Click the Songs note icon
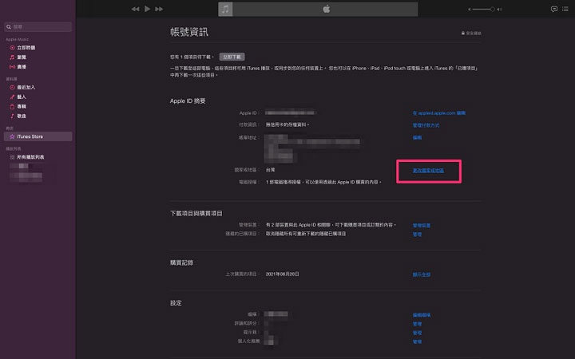The image size is (575, 359). tap(12, 116)
